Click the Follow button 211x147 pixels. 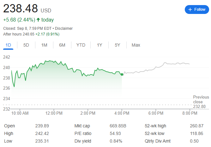[197, 10]
